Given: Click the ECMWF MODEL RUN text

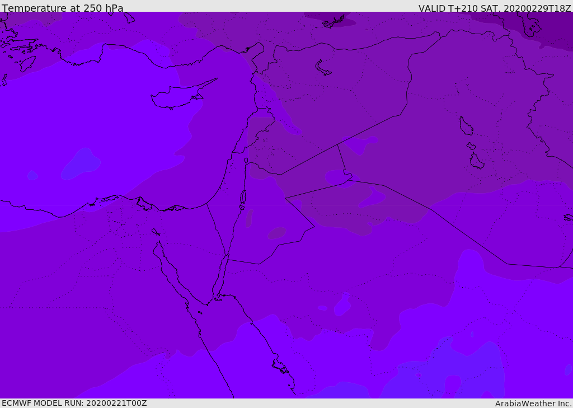Looking at the screenshot, I should click(74, 403).
